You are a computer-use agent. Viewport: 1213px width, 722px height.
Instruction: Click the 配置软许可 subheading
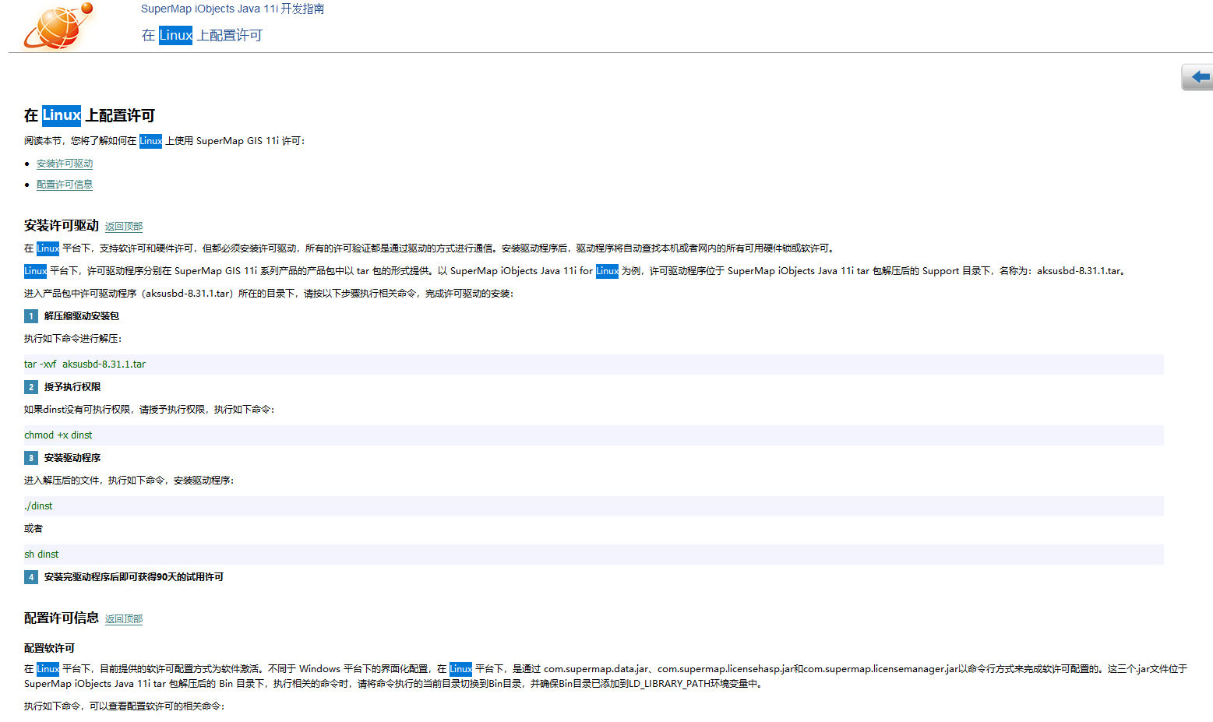click(x=49, y=648)
